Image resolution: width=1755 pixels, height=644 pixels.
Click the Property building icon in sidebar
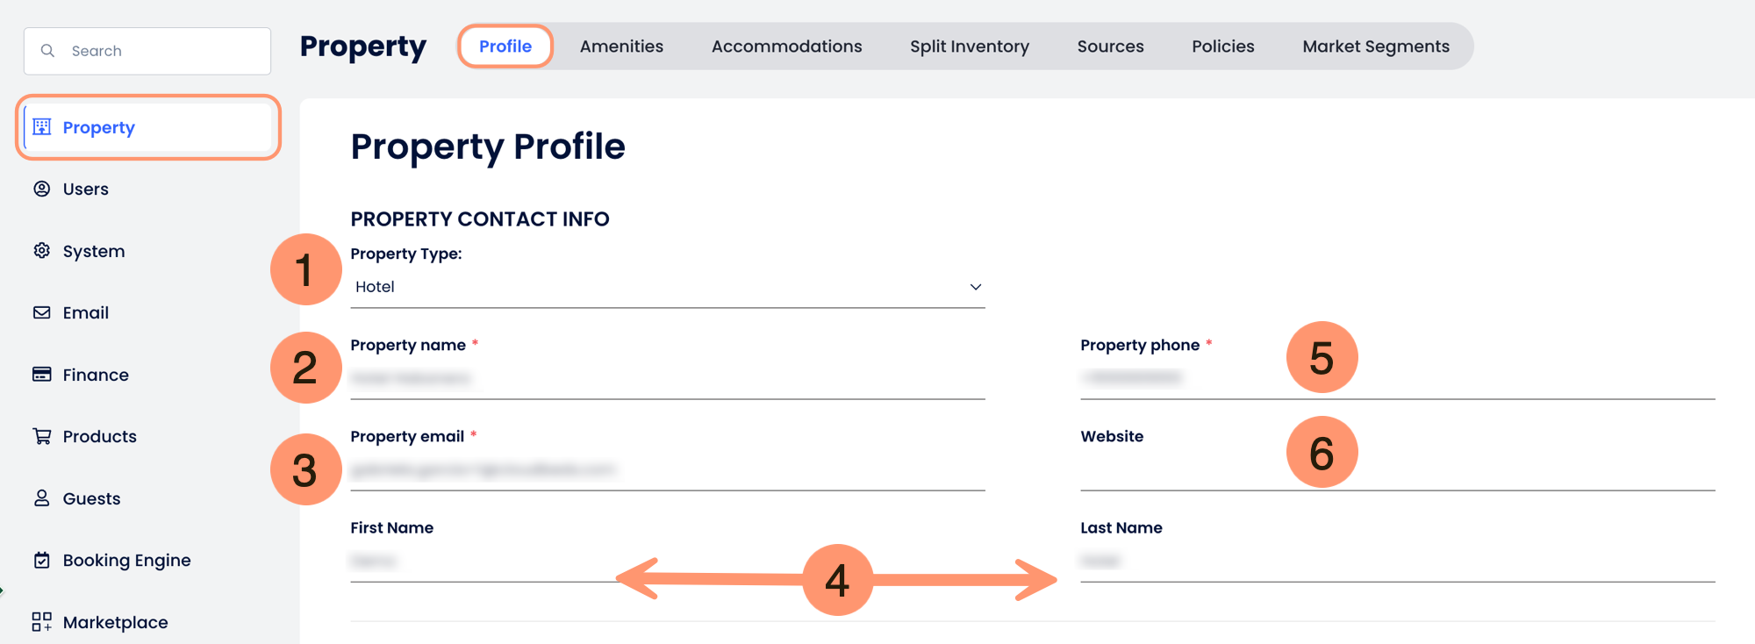click(x=42, y=127)
